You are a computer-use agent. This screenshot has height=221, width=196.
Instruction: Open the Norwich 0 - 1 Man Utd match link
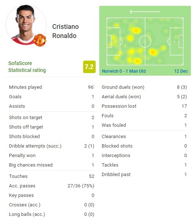[x=124, y=71]
